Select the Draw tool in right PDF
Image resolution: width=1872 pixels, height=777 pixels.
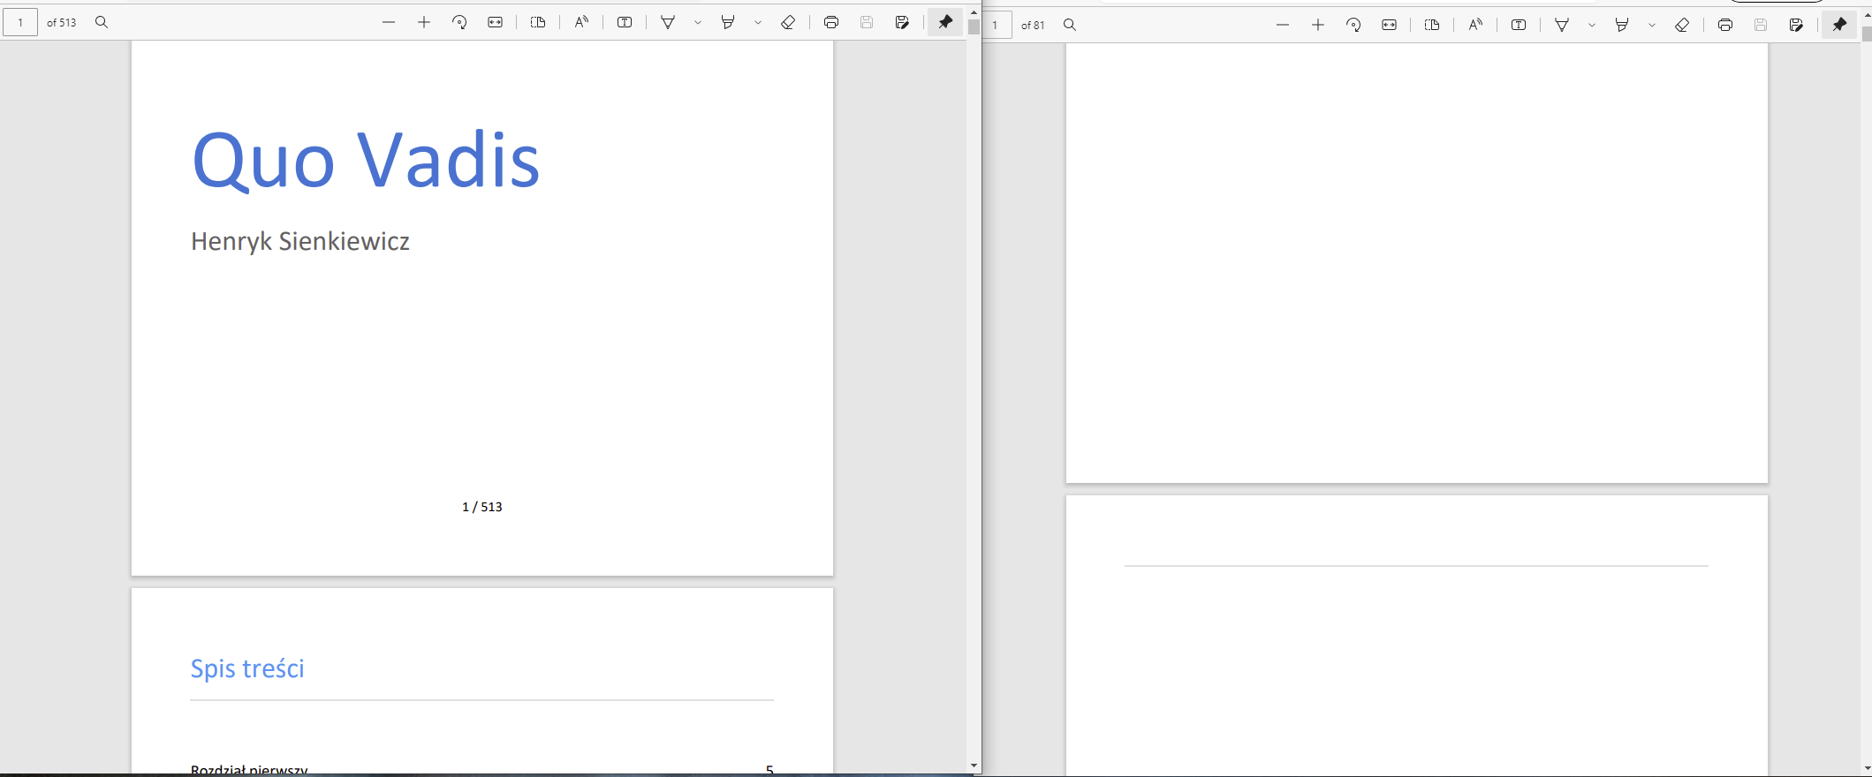pyautogui.click(x=1563, y=25)
